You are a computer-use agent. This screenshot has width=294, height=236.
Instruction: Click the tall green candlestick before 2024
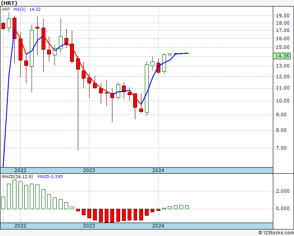pyautogui.click(x=147, y=89)
